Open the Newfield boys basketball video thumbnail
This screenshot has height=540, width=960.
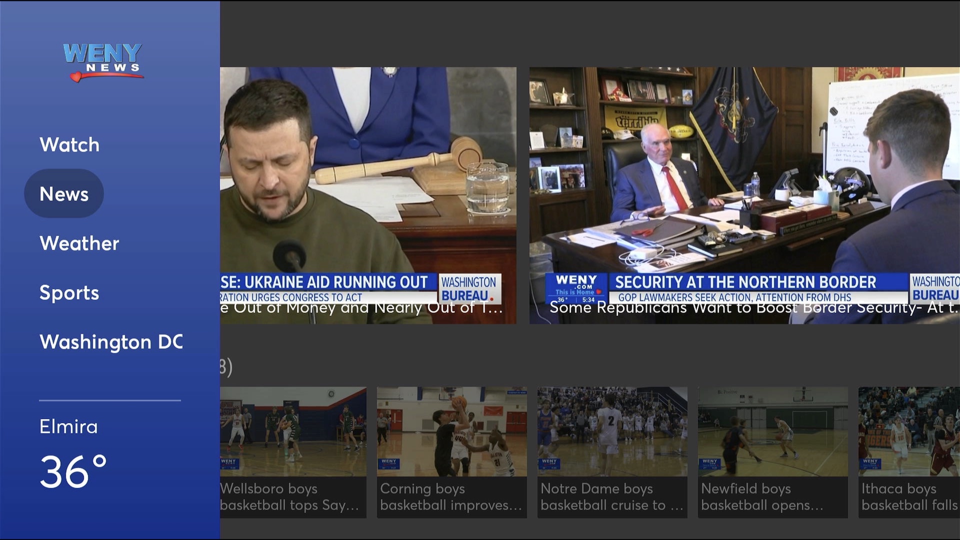coord(772,431)
